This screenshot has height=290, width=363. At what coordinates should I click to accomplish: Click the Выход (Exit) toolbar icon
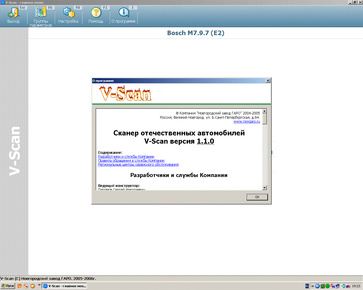point(13,13)
